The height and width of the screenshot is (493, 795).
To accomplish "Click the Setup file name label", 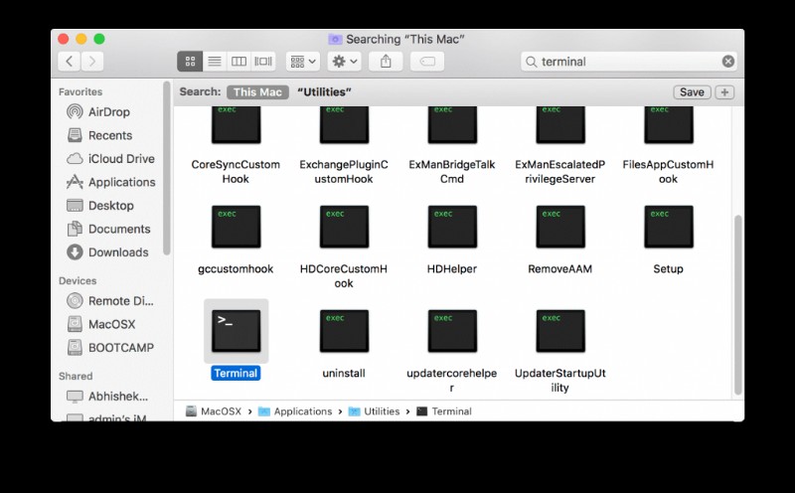I will [668, 268].
